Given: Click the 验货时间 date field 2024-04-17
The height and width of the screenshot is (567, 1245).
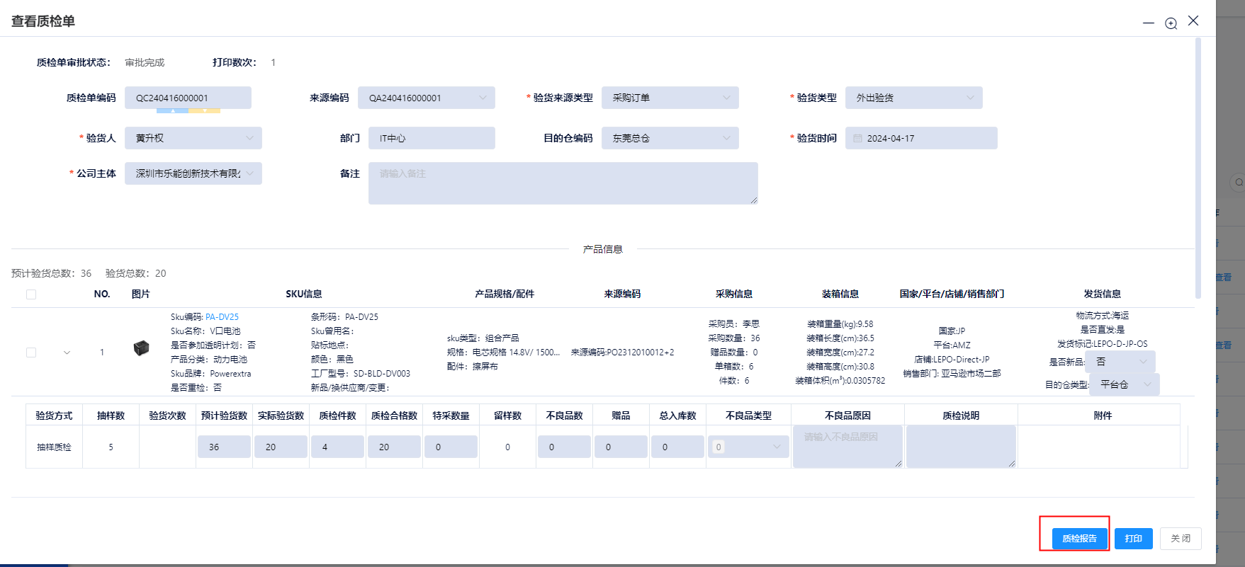Looking at the screenshot, I should click(921, 138).
